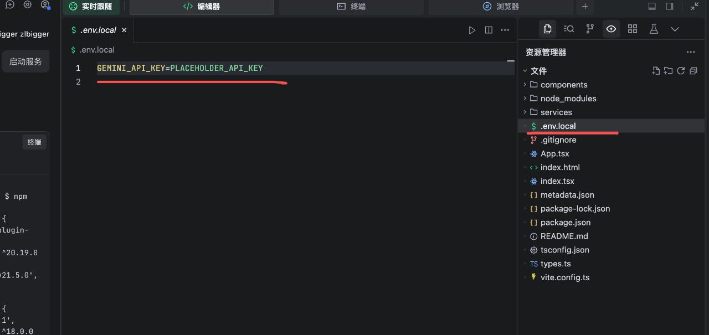Open more editor actions with the ellipsis

(505, 30)
